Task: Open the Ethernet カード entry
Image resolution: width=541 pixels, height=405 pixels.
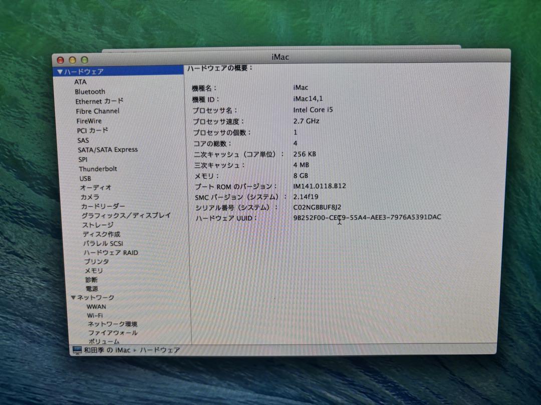Action: click(x=99, y=101)
